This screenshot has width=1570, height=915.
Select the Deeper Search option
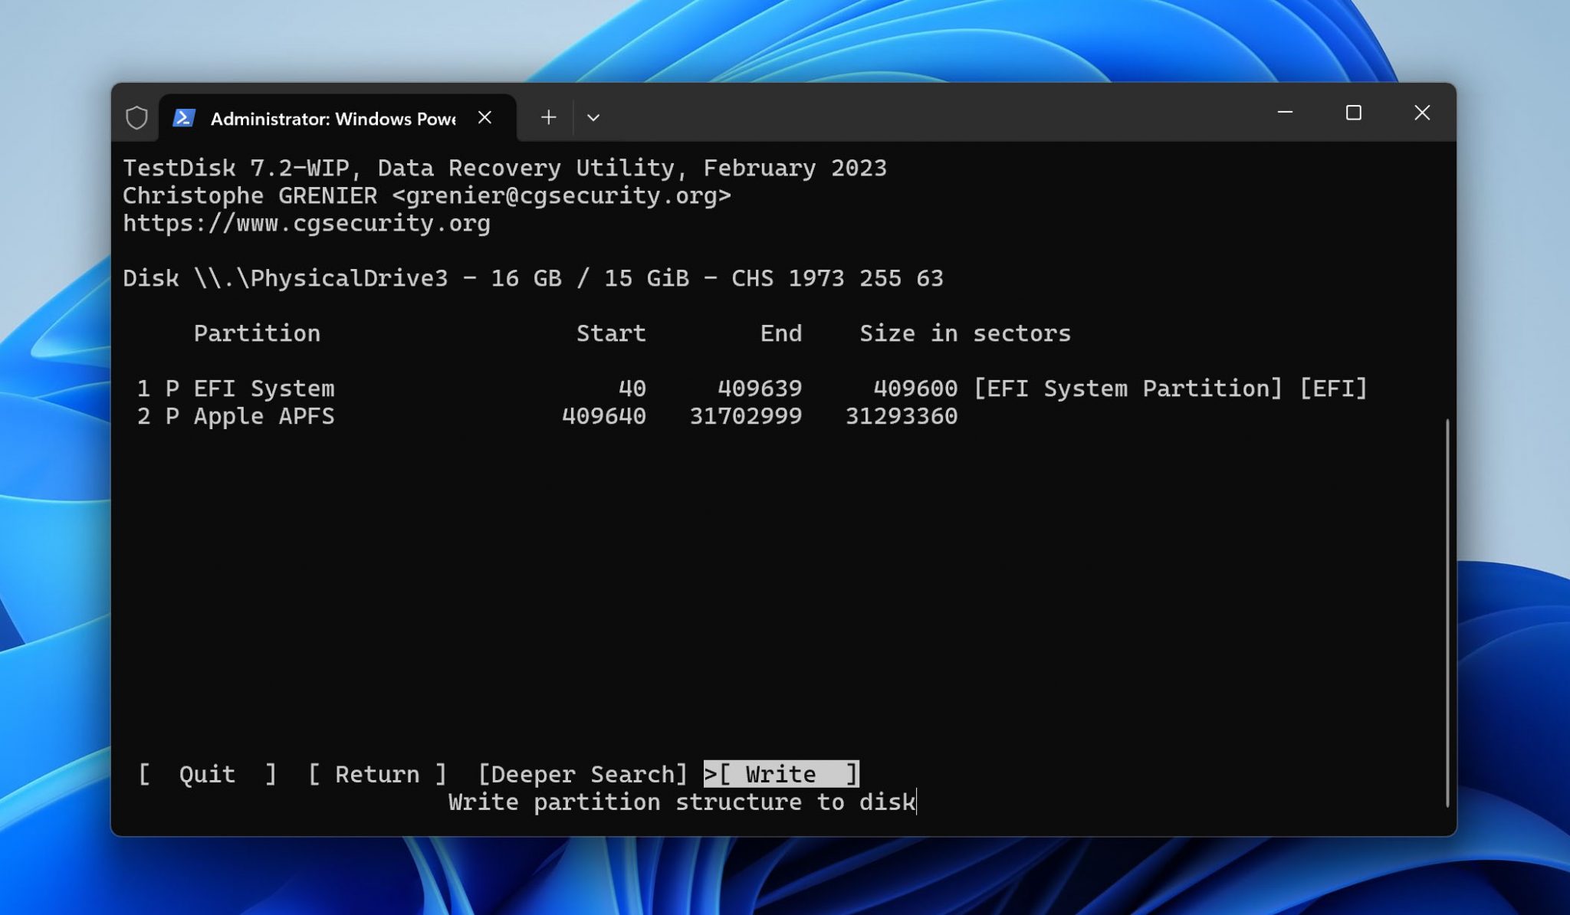(x=583, y=774)
